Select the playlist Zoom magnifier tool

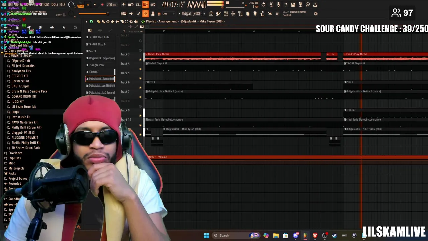tap(131, 21)
